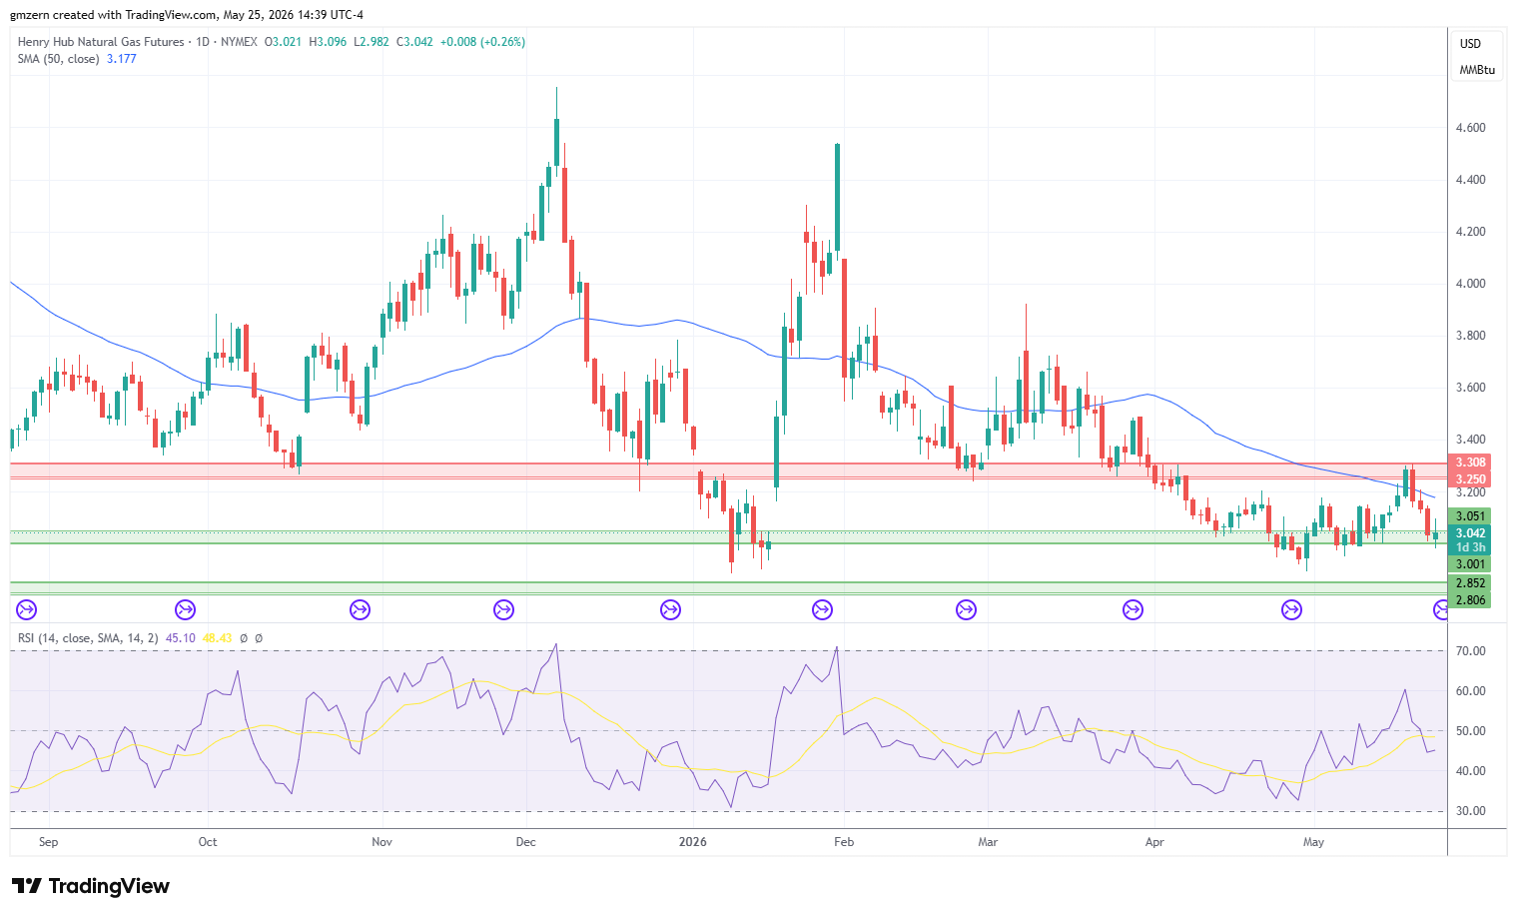The width and height of the screenshot is (1517, 916).
Task: Click the current price label 3.042
Action: [1470, 533]
